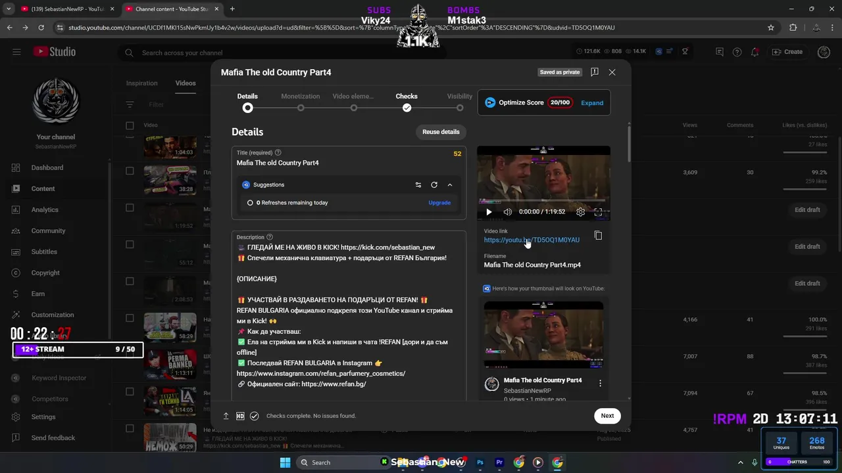Screen dimensions: 842x473
Task: Open the video player settings gear
Action: point(580,212)
